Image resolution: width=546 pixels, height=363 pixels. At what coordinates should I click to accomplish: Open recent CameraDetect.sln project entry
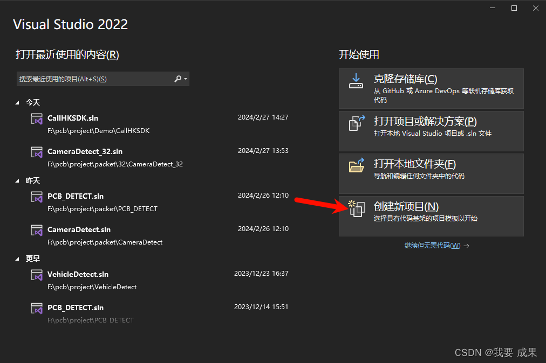click(x=79, y=229)
